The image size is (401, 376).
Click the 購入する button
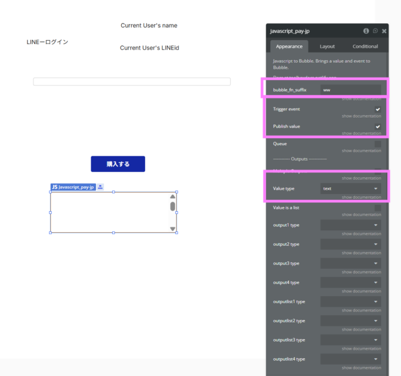click(118, 164)
